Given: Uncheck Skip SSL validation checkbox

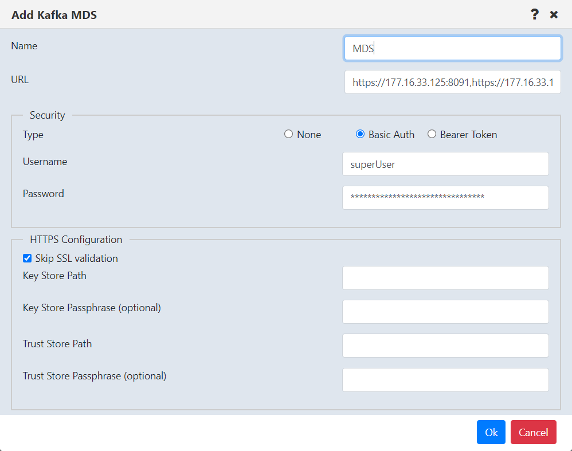Looking at the screenshot, I should 27,258.
